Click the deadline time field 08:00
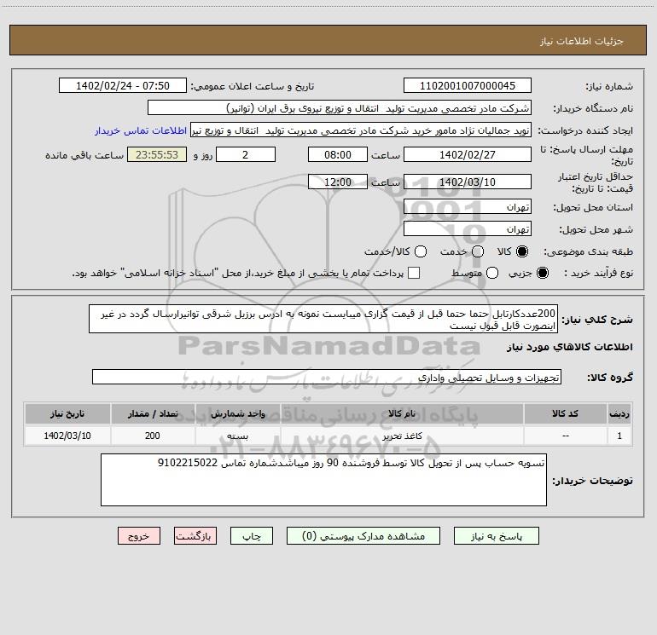 coord(338,154)
